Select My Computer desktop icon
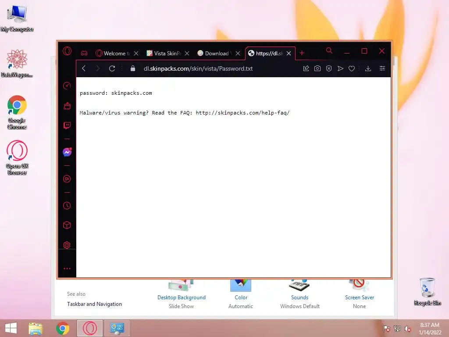Viewport: 449px width, 337px height. pyautogui.click(x=17, y=18)
